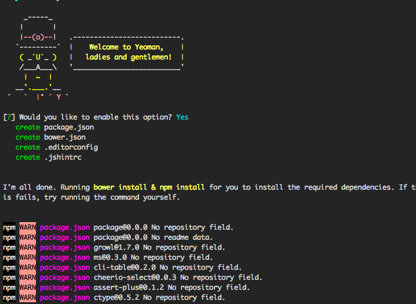The image size is (416, 304).
Task: Click the WARN badge beside growl@1.7.0
Action: tap(28, 247)
